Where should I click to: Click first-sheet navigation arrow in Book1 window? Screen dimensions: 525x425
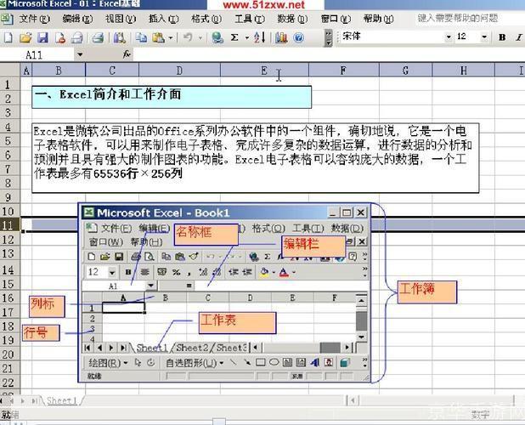[87, 348]
